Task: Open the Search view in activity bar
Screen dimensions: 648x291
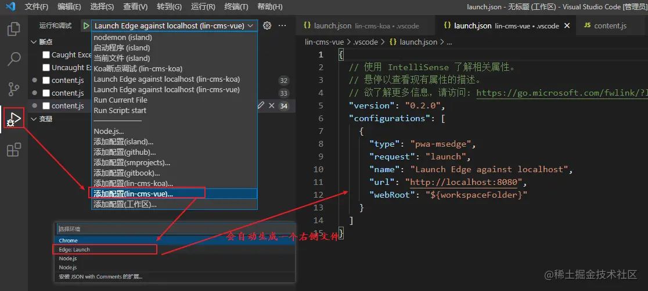Action: [13, 59]
